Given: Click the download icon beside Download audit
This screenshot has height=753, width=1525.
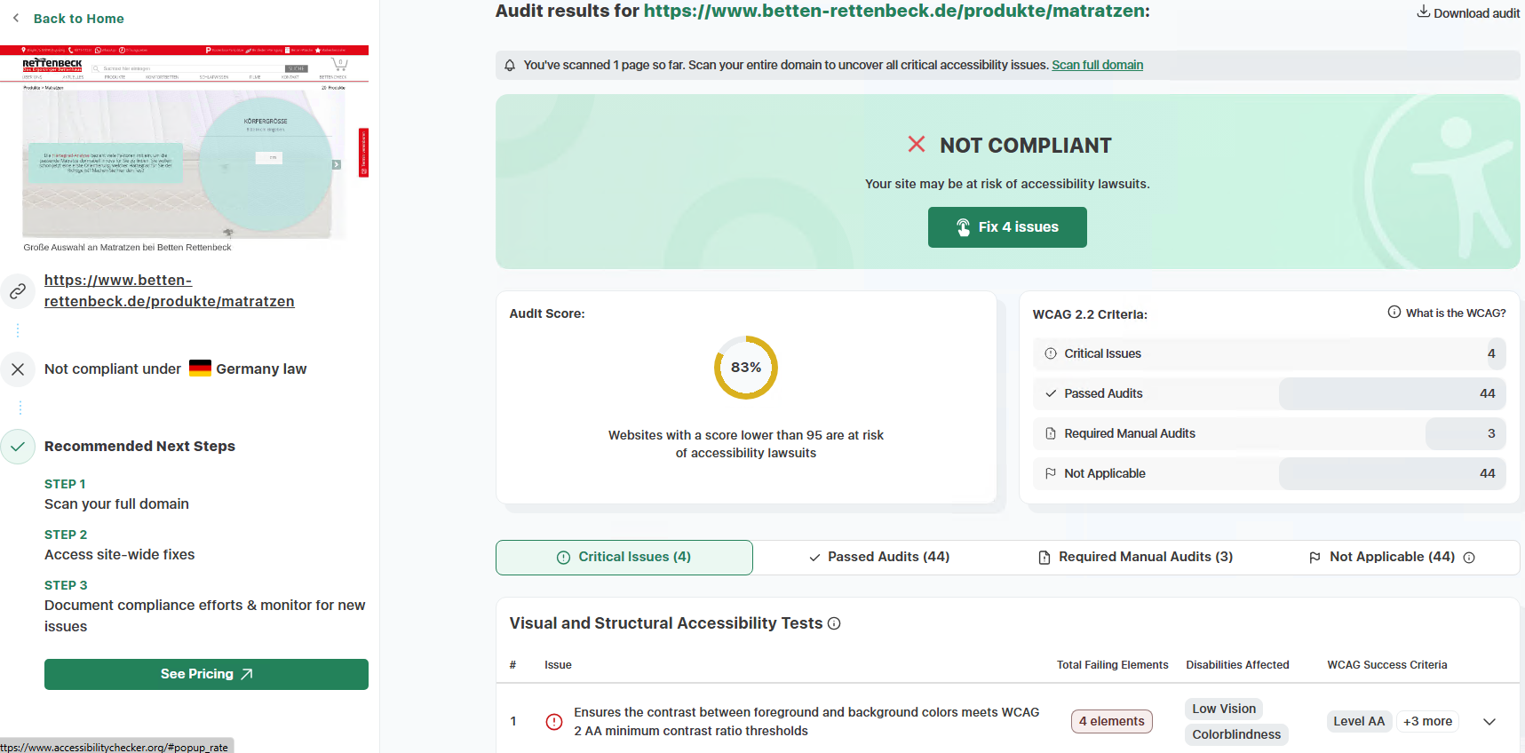Looking at the screenshot, I should [1423, 12].
